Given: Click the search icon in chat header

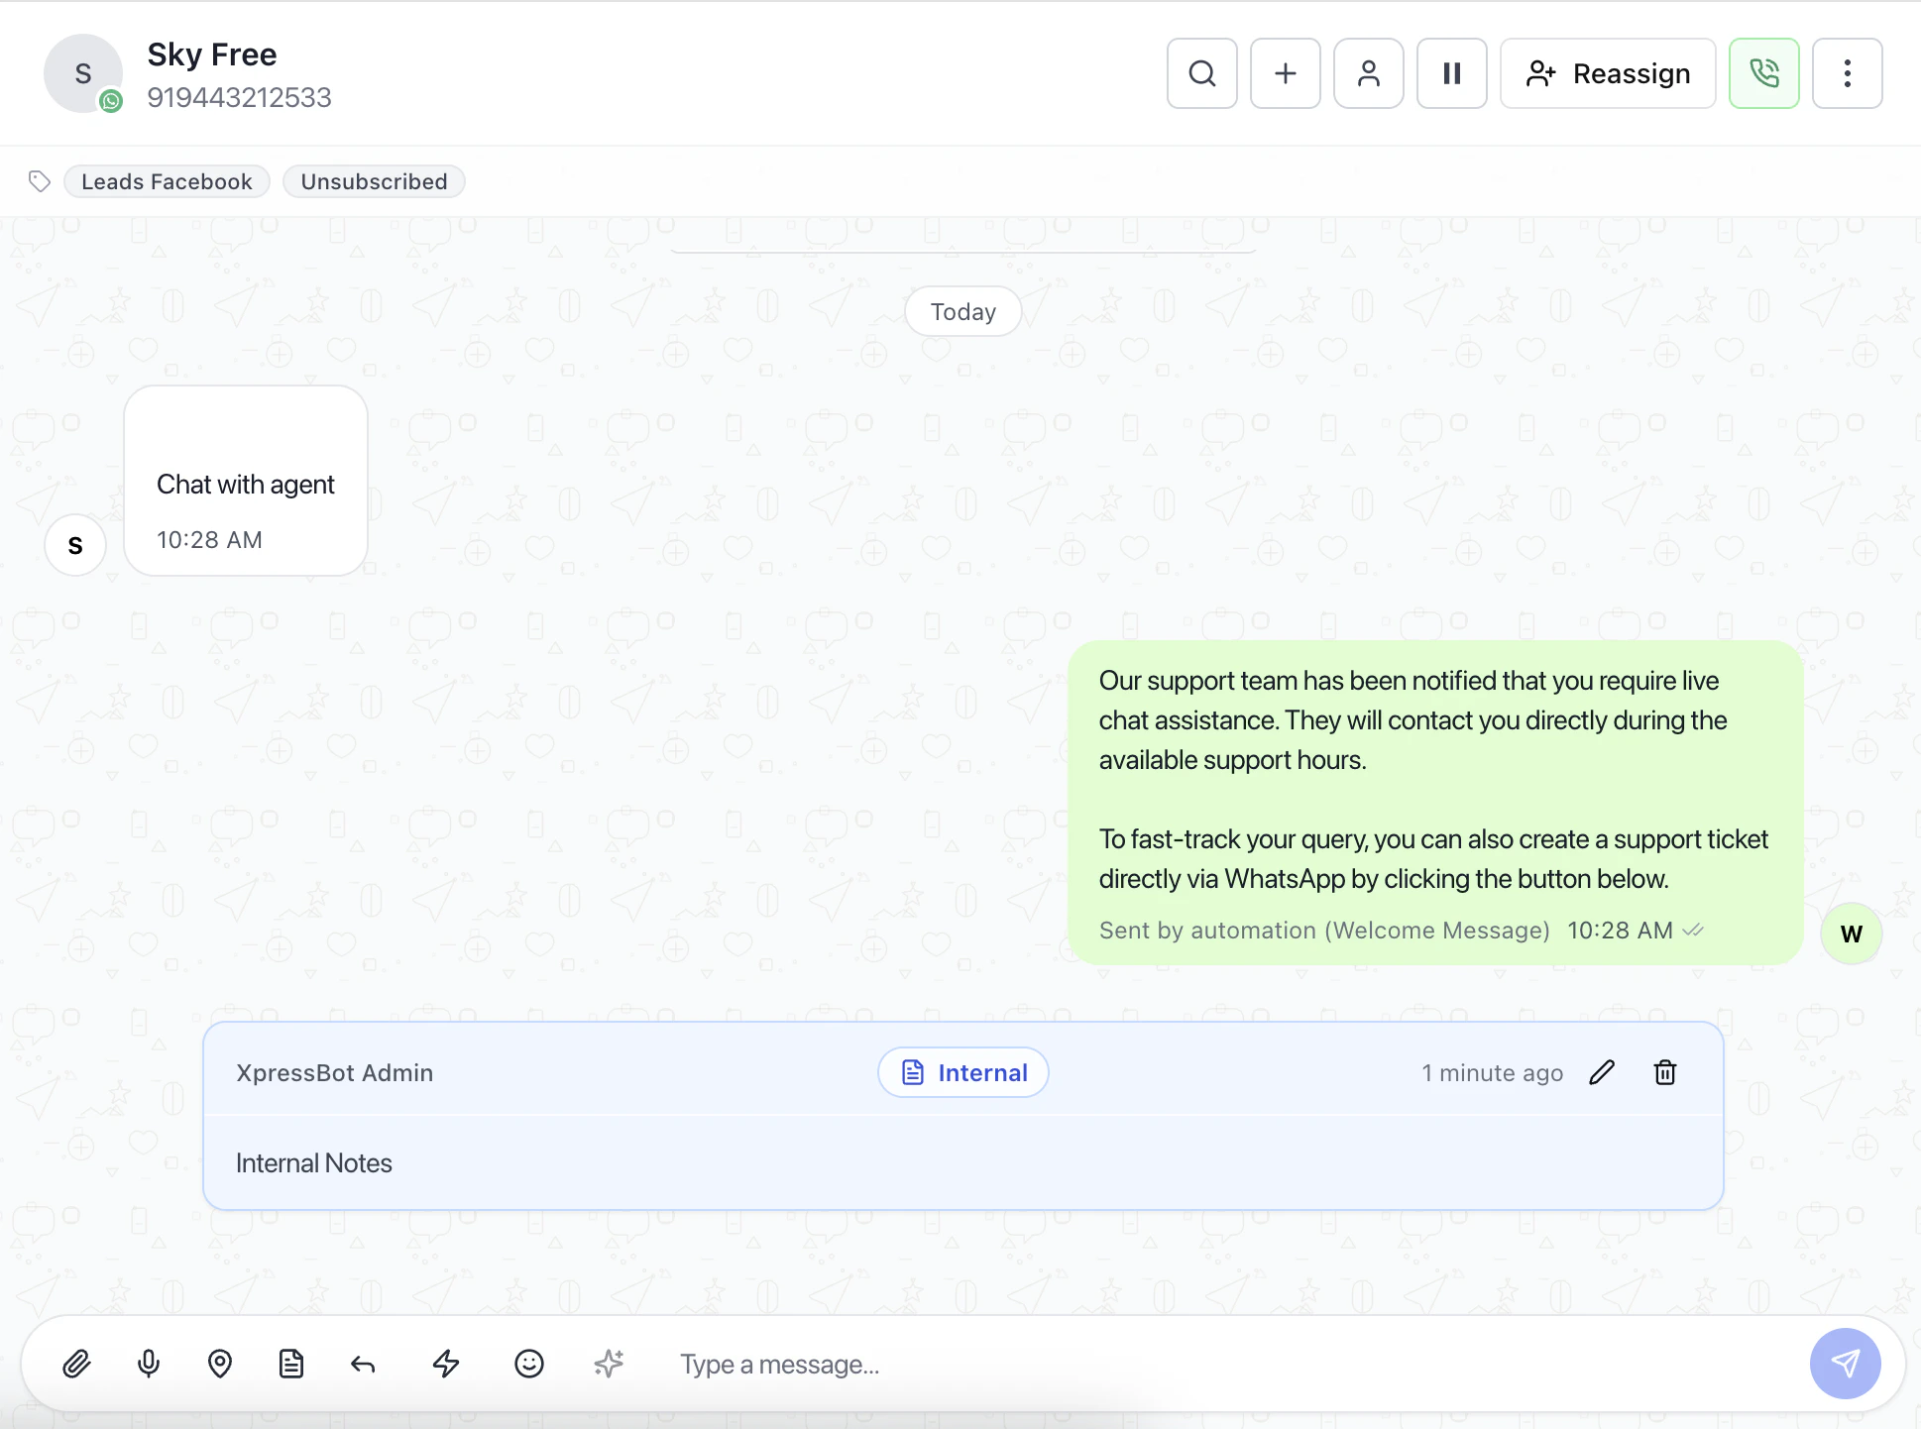Looking at the screenshot, I should click(1201, 73).
